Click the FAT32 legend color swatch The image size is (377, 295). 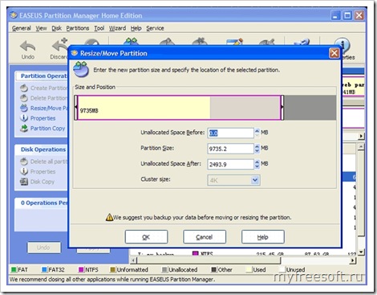(44, 269)
